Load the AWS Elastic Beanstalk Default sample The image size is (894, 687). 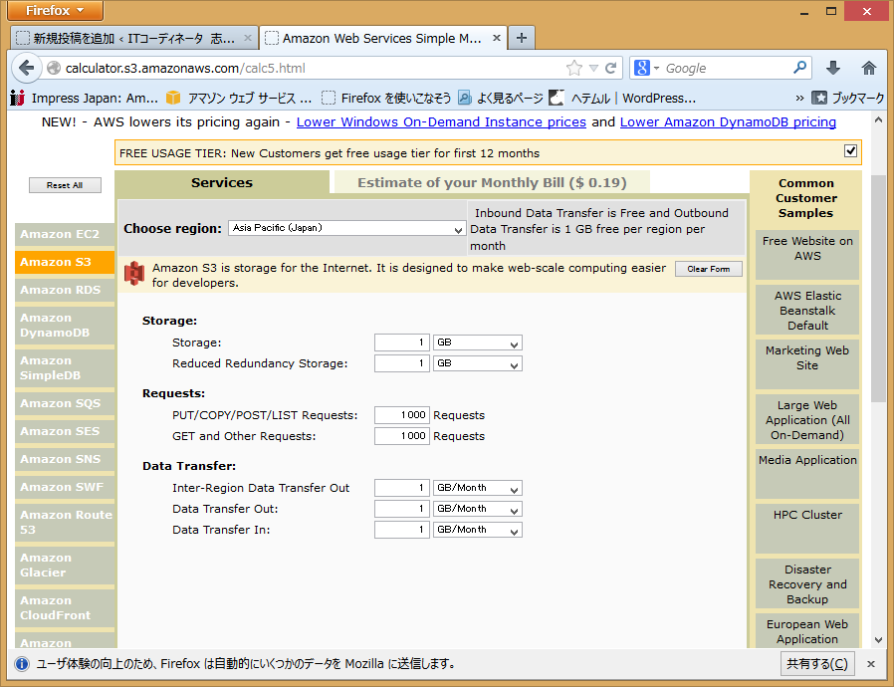click(x=807, y=310)
